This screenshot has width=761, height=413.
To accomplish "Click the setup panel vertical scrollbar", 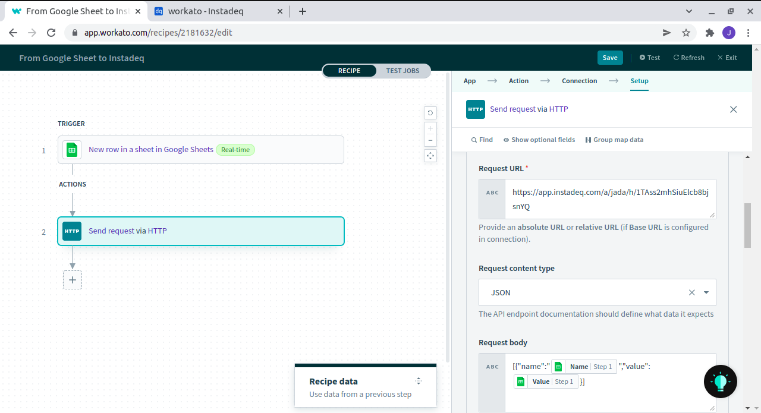I will [748, 226].
